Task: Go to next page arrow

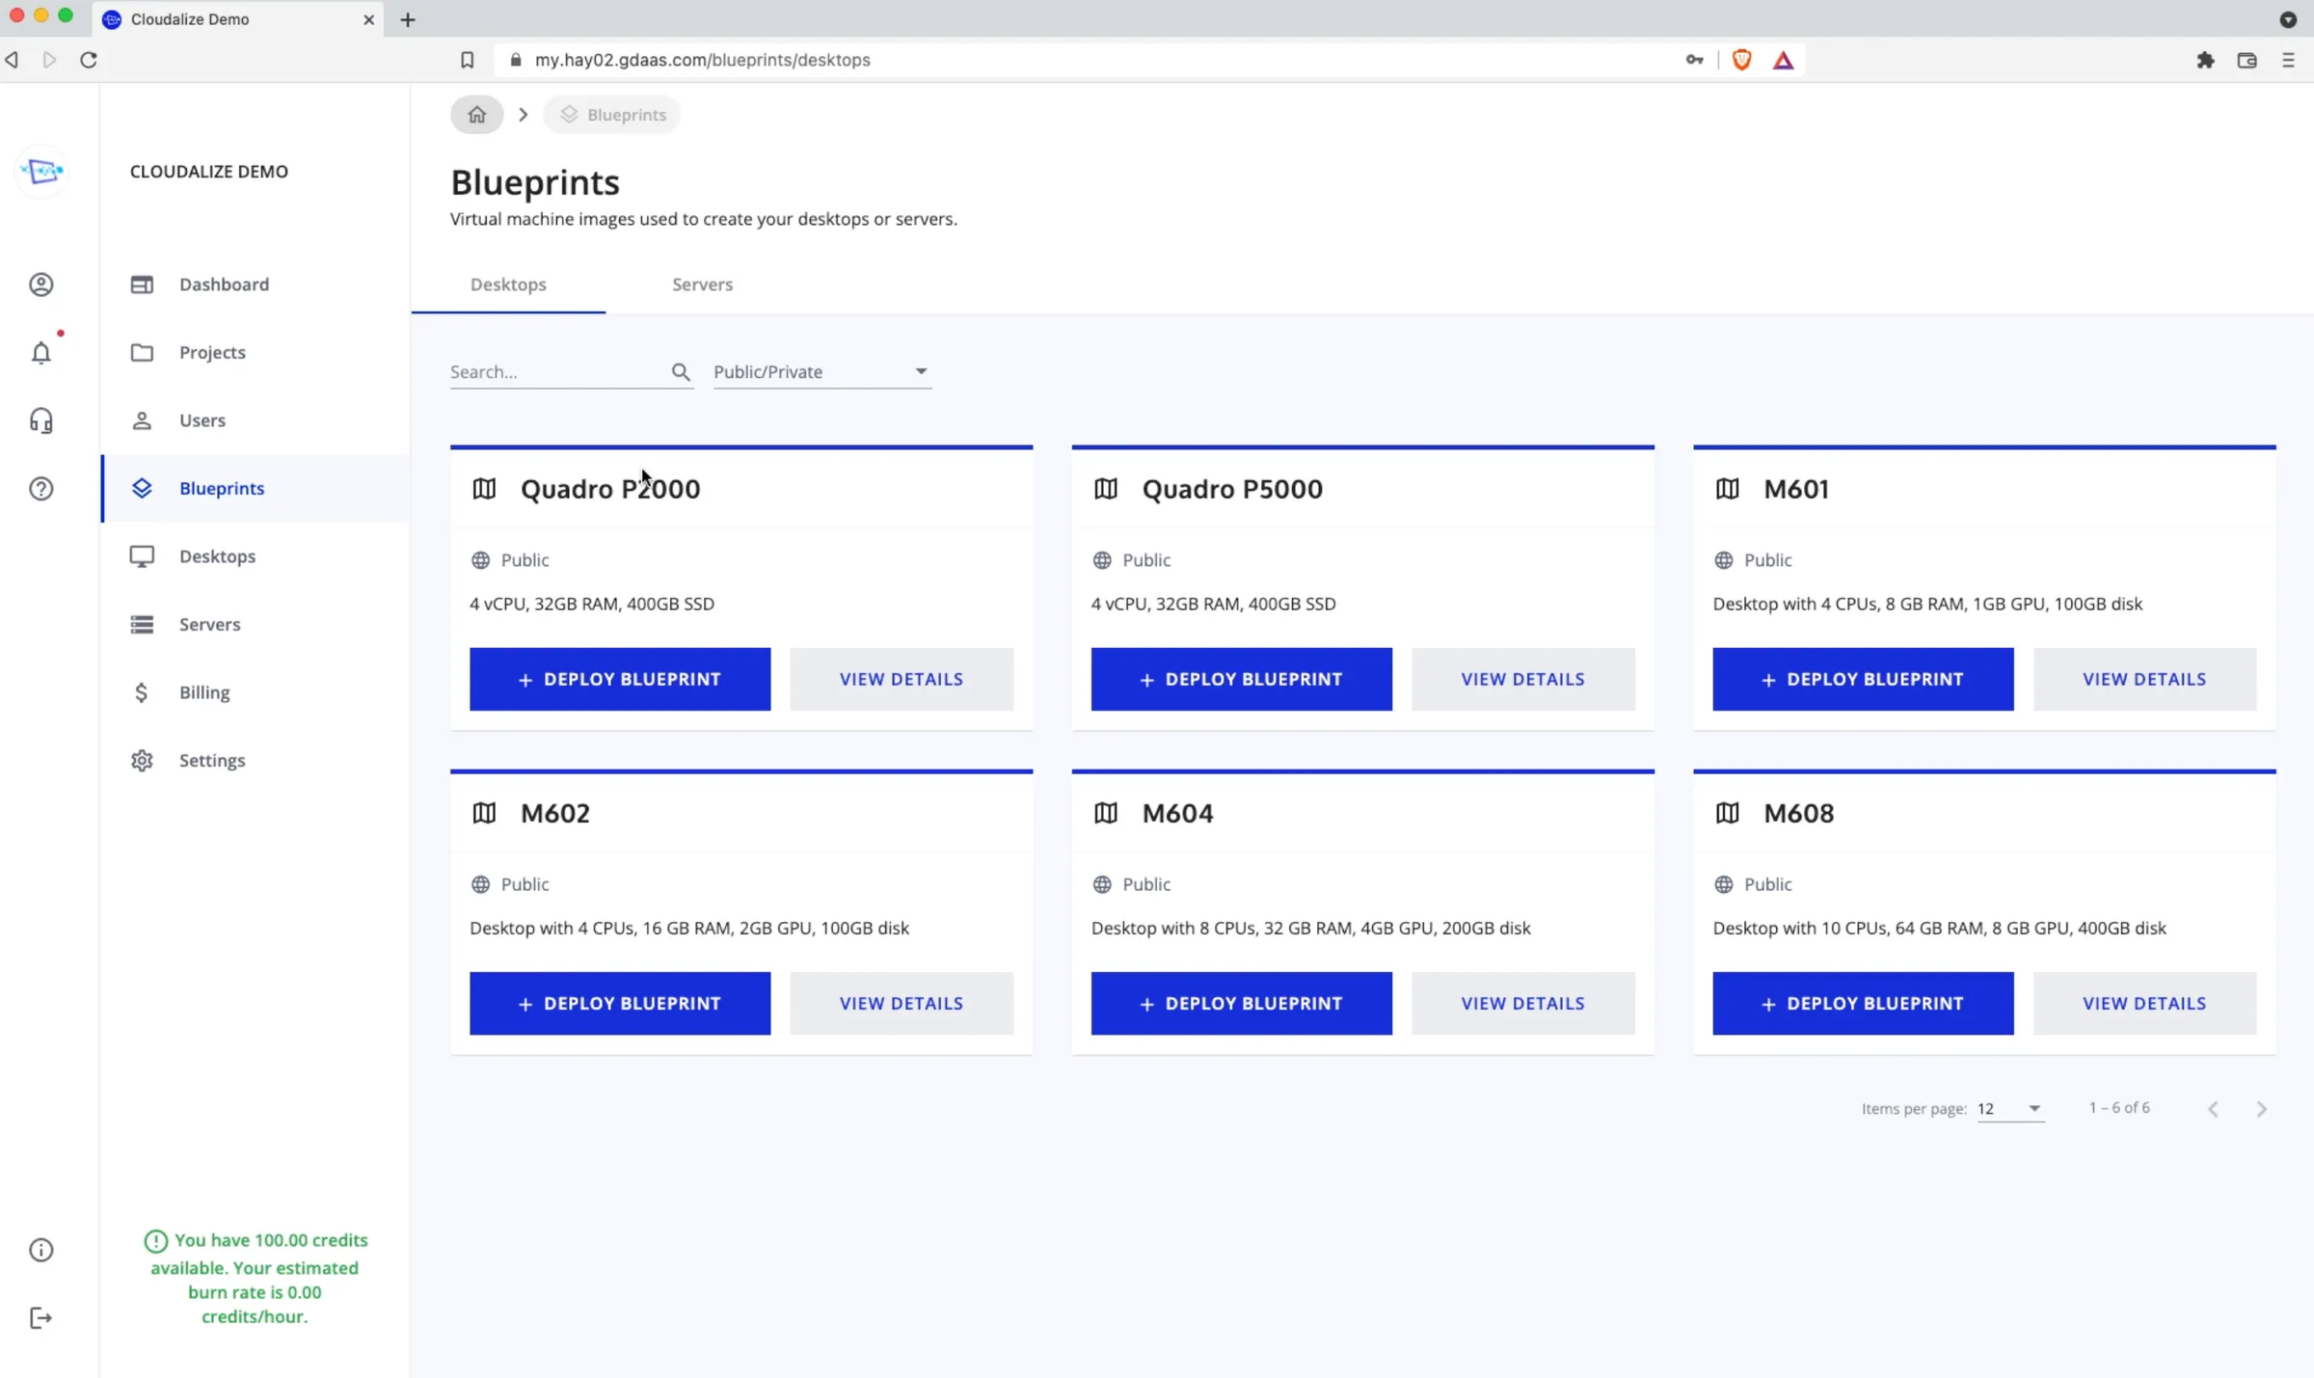Action: pyautogui.click(x=2261, y=1109)
